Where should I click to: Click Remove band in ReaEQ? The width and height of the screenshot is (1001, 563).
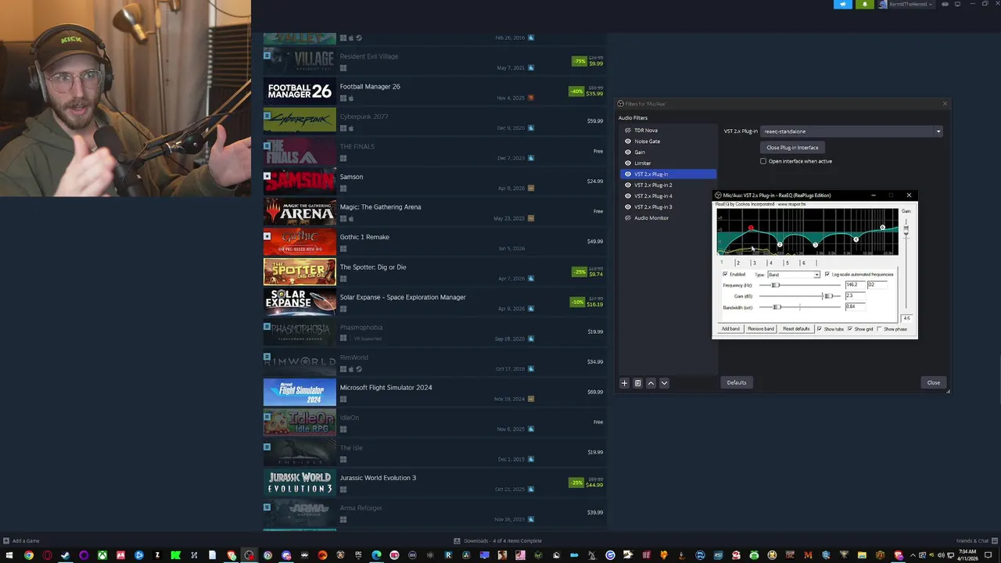761,329
